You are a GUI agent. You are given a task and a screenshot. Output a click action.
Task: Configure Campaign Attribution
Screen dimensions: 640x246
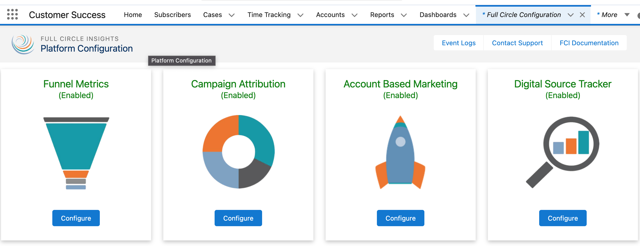pyautogui.click(x=238, y=218)
